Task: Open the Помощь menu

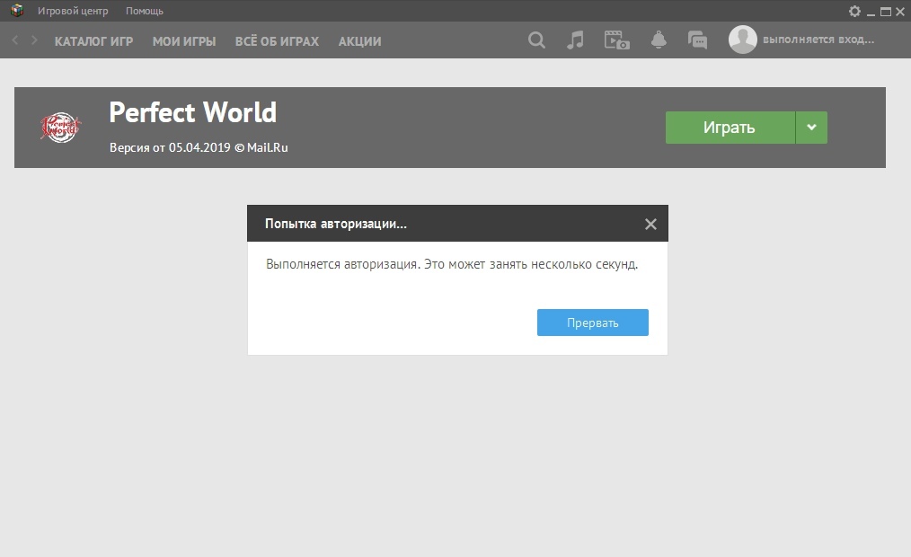Action: click(x=145, y=11)
